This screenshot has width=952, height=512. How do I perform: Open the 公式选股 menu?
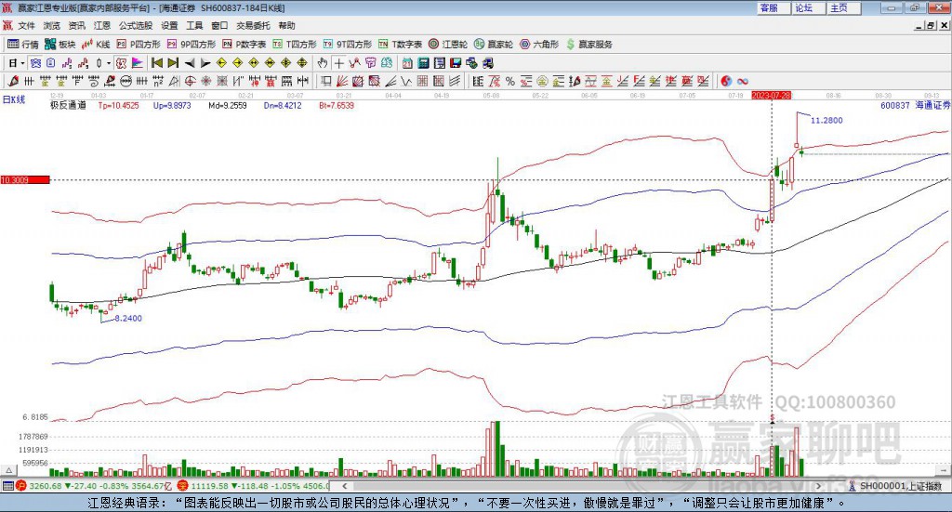point(136,25)
